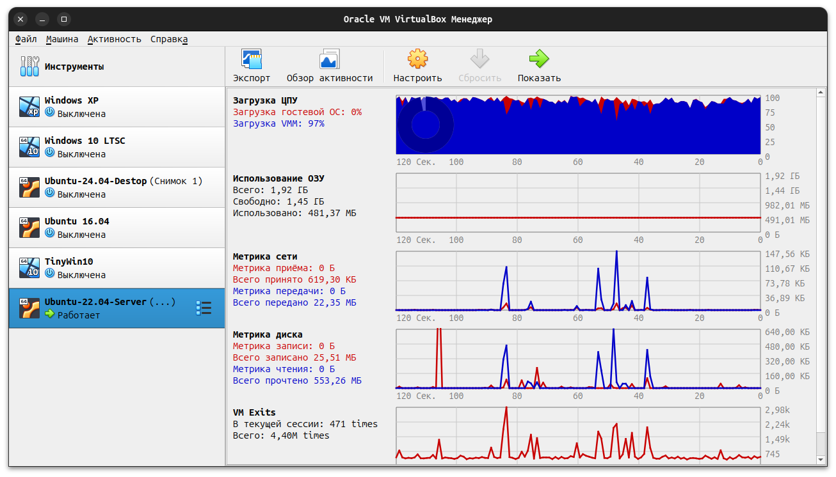Click the TinyWin10 machine icon
The image size is (836, 477).
[x=29, y=268]
